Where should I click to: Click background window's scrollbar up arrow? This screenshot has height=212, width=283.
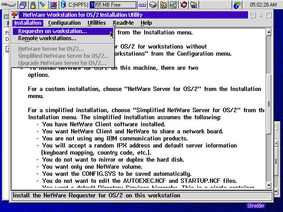click(276, 144)
